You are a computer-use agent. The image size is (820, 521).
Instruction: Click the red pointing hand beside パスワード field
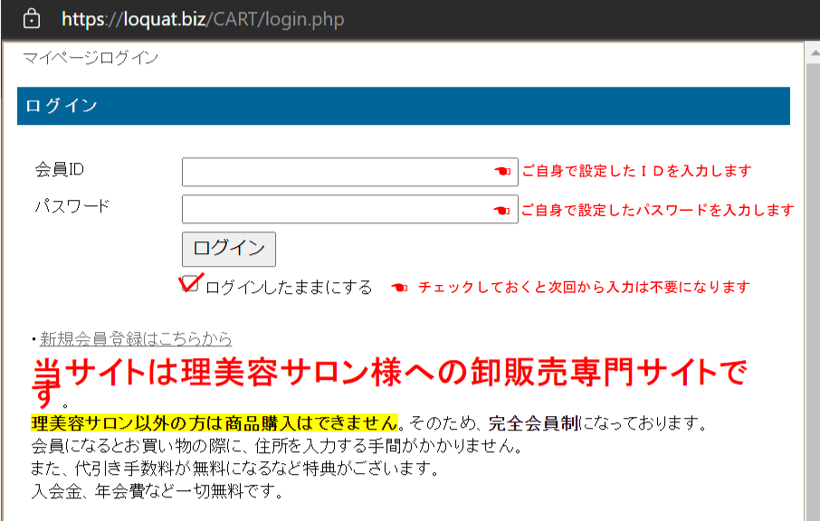(x=502, y=210)
